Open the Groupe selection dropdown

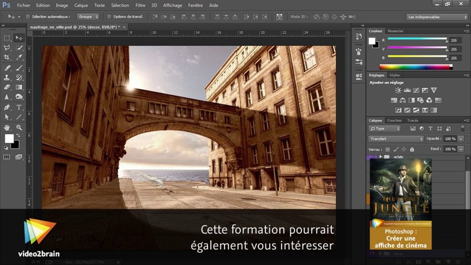[88, 17]
